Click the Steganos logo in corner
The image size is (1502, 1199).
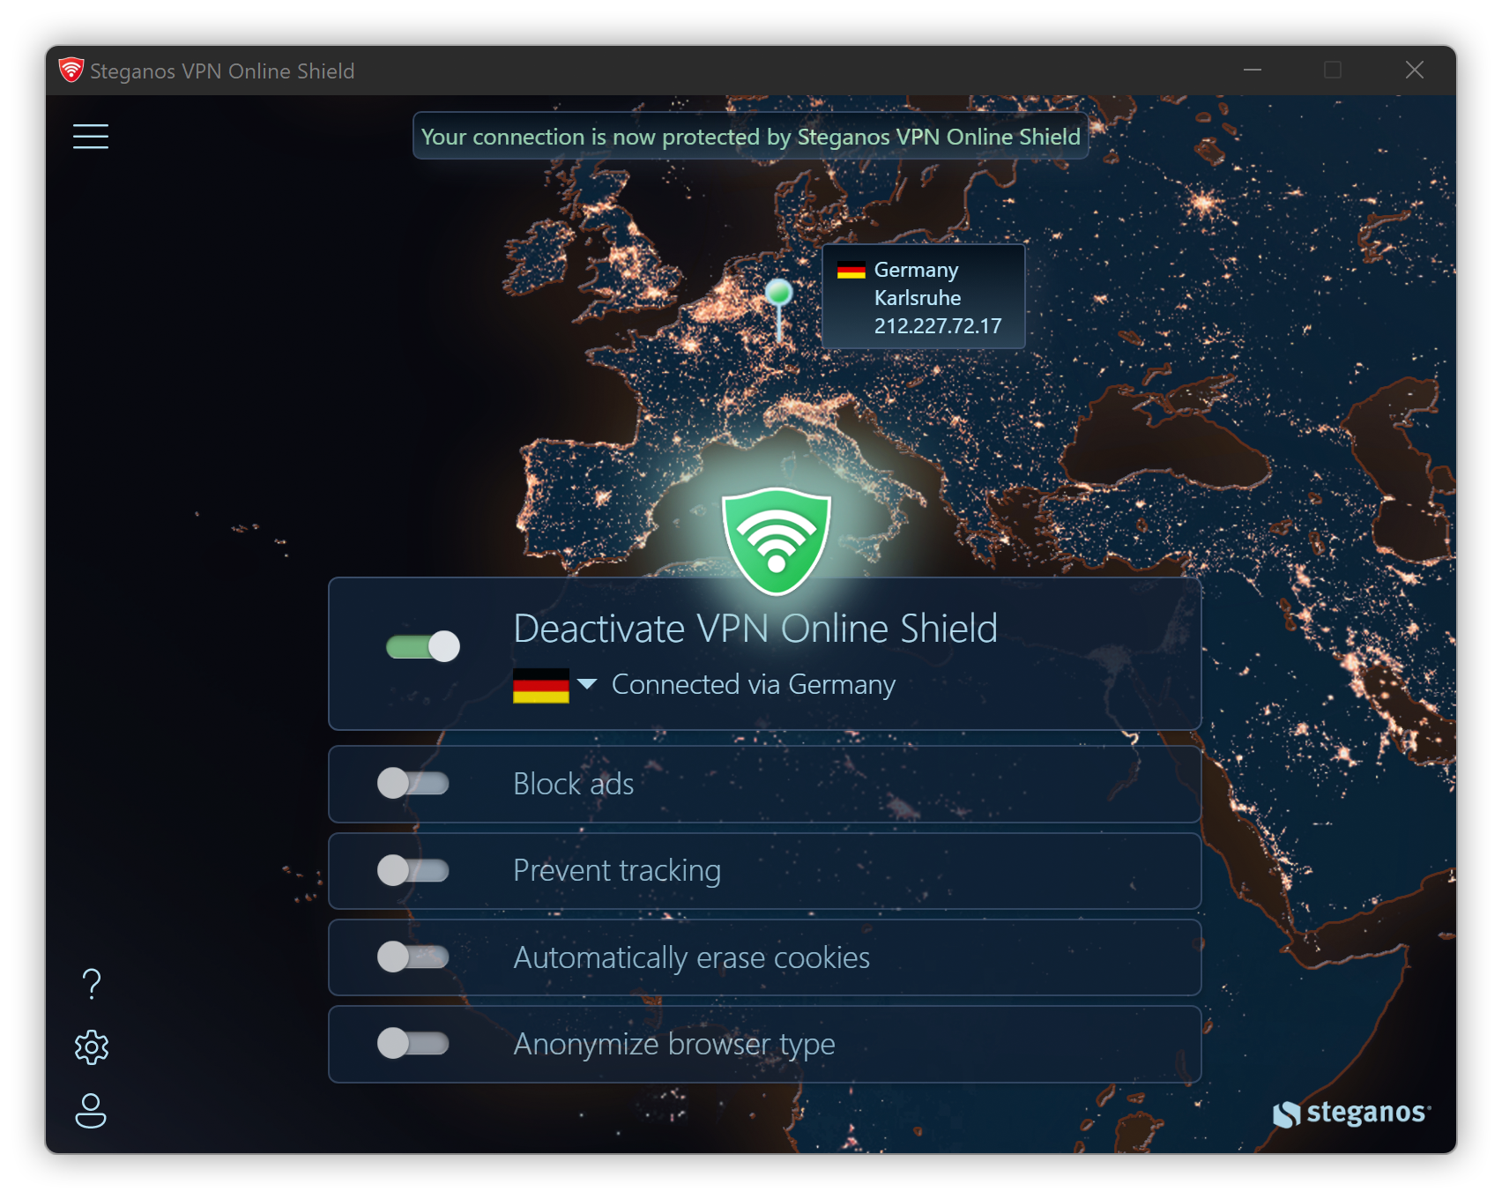(x=1351, y=1113)
